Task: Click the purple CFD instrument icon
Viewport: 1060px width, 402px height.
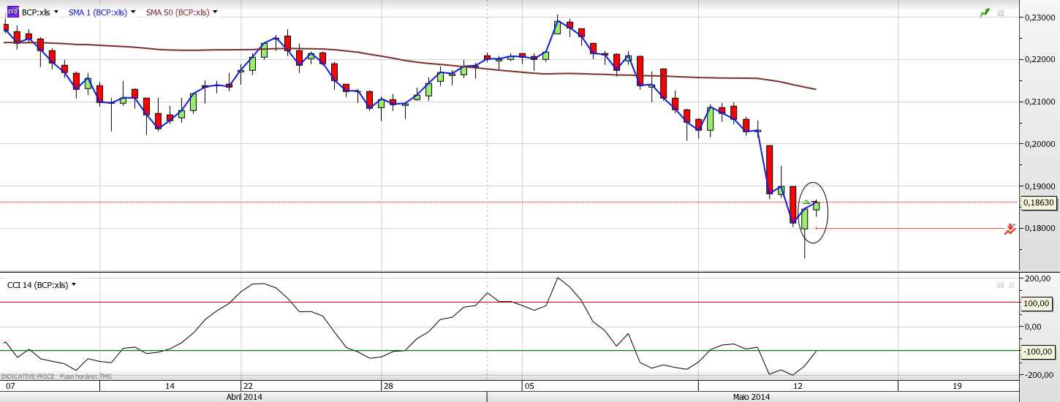Action: tap(12, 12)
